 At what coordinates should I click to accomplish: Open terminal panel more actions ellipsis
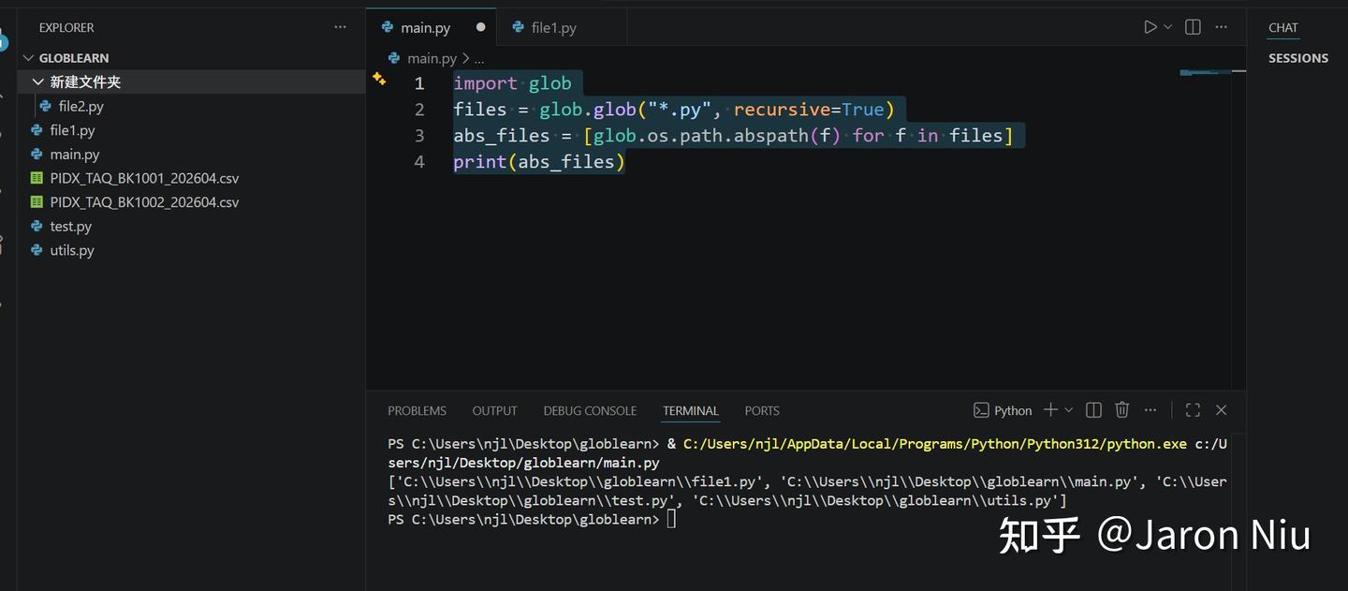coord(1150,410)
